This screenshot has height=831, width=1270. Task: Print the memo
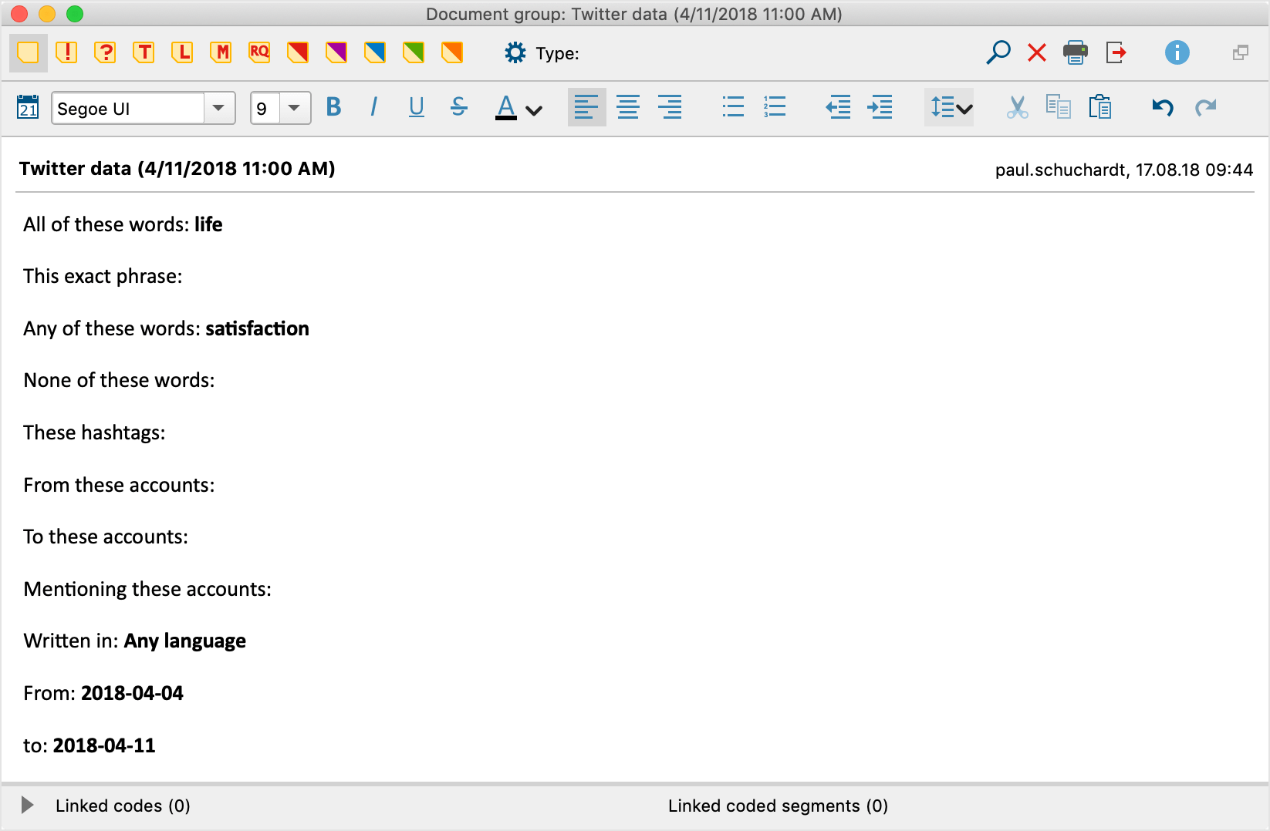(1076, 52)
